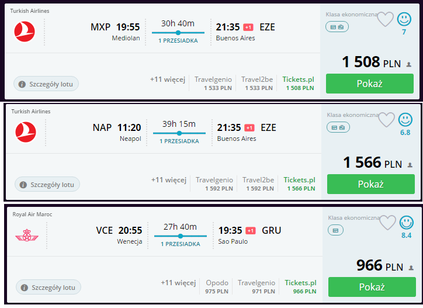Click the smiley rating 6.8 icon
The width and height of the screenshot is (423, 308).
coord(405,120)
